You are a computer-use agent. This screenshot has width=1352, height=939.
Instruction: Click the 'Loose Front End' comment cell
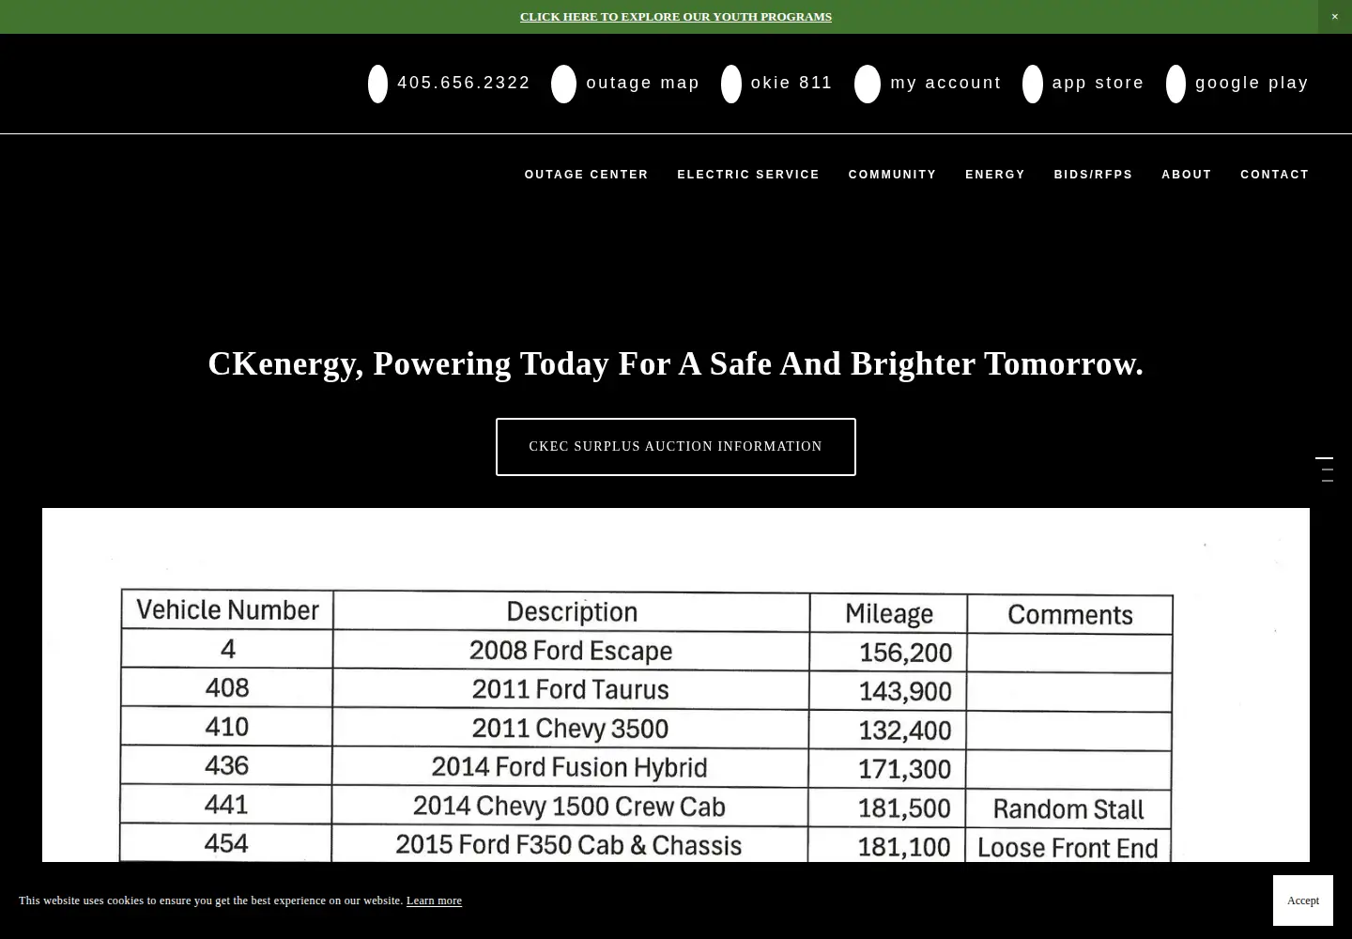[1068, 847]
